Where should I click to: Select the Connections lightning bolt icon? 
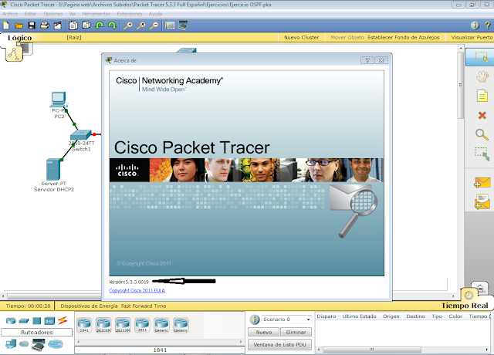63,320
